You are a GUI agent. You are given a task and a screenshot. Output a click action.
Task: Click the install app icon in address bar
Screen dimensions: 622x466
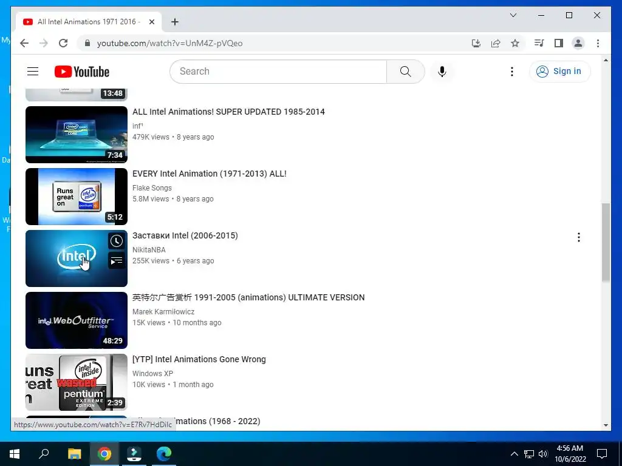click(x=476, y=43)
